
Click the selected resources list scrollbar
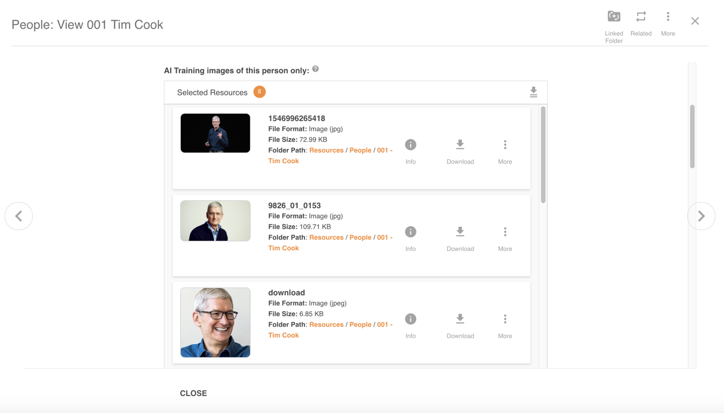pyautogui.click(x=543, y=155)
